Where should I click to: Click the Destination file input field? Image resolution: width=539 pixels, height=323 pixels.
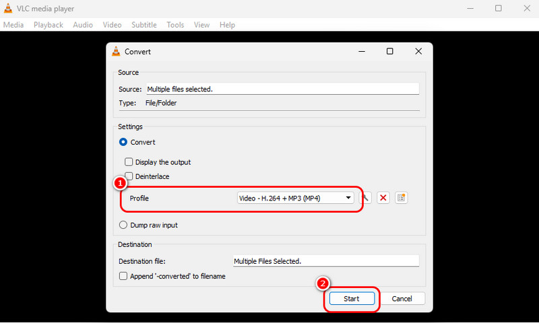tap(325, 261)
